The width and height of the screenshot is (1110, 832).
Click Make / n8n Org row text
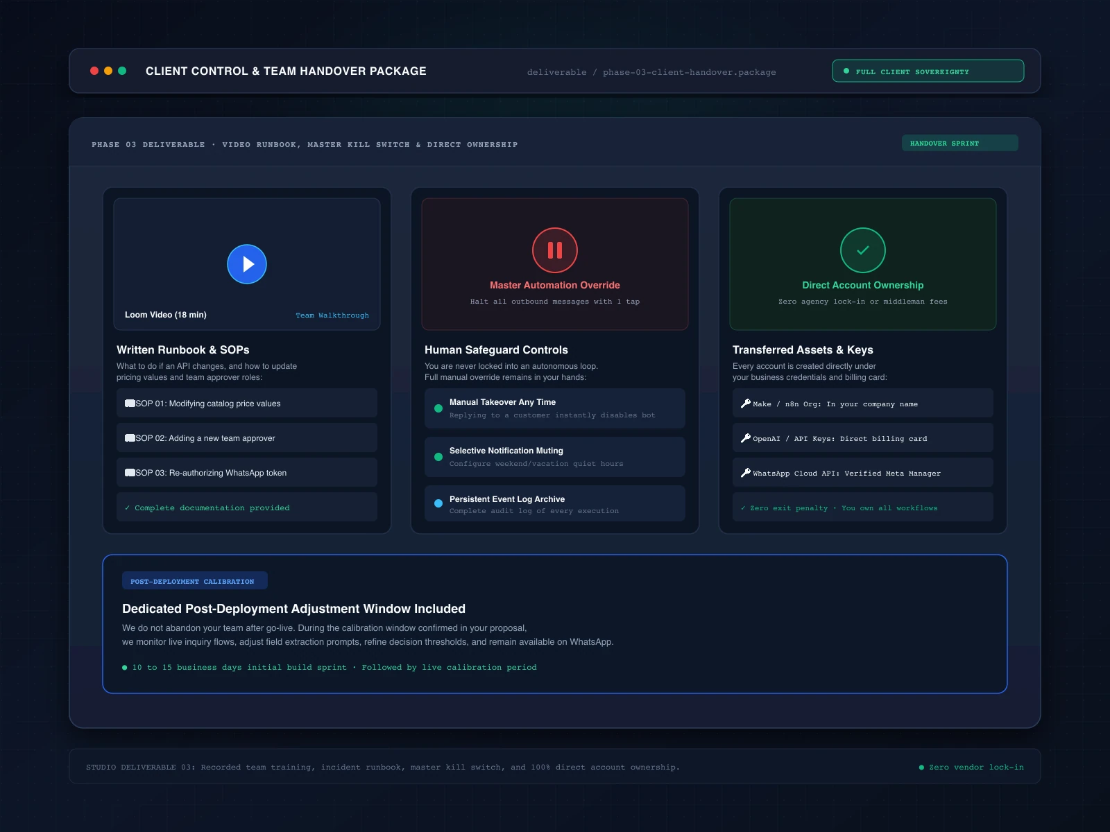(835, 404)
